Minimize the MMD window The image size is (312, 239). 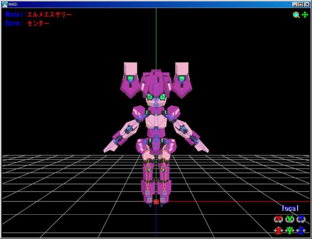pyautogui.click(x=295, y=4)
